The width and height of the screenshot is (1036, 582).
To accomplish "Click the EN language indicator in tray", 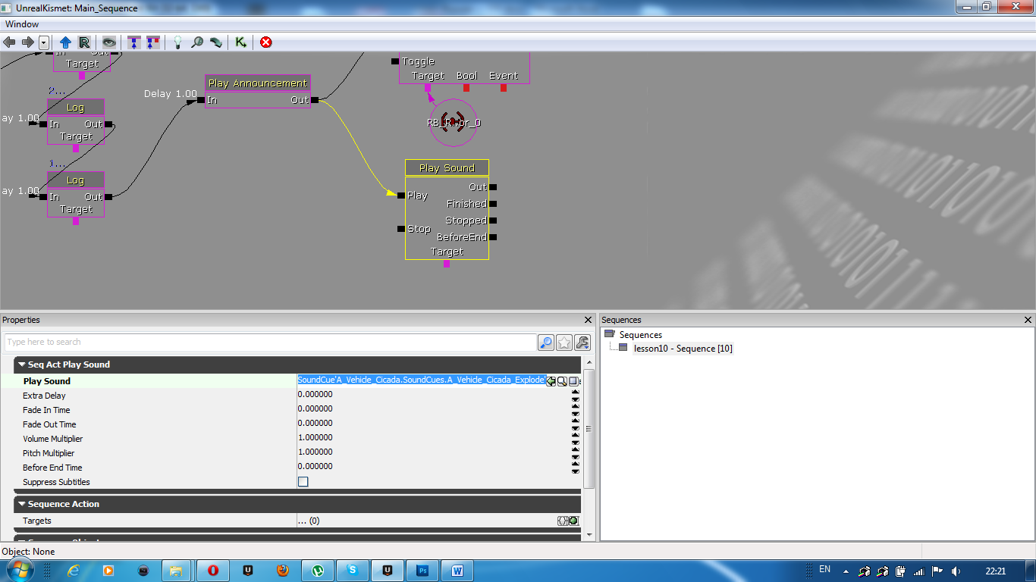I will pyautogui.click(x=825, y=570).
